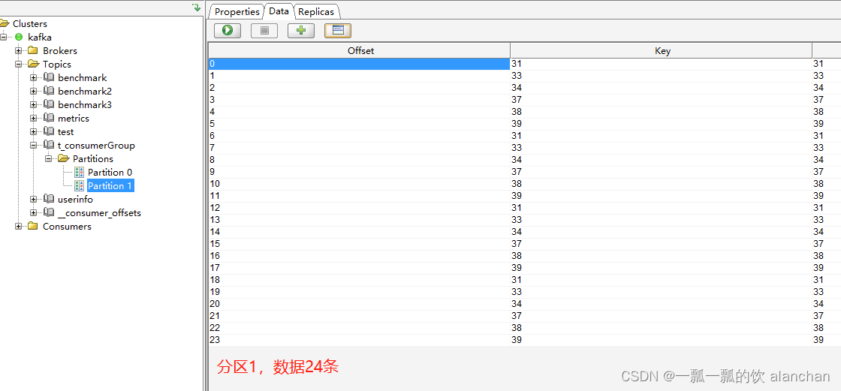
Task: Expand the __consumer_offsets topic node
Action: tap(34, 213)
